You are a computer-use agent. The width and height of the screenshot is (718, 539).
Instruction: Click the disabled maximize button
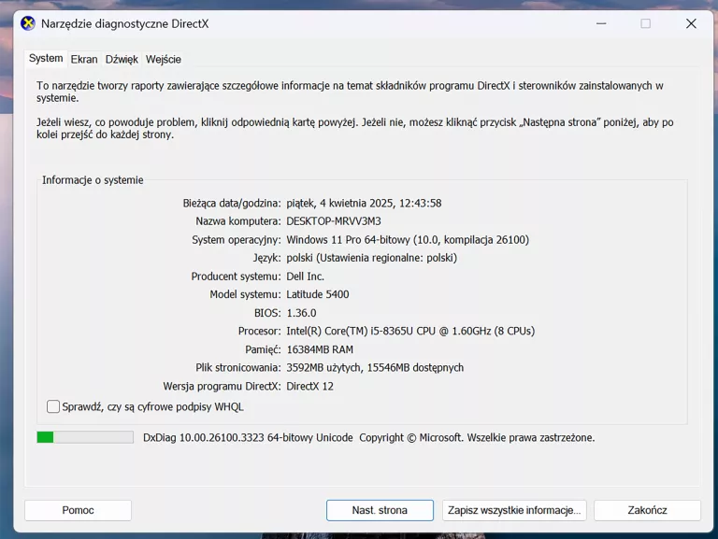[646, 23]
